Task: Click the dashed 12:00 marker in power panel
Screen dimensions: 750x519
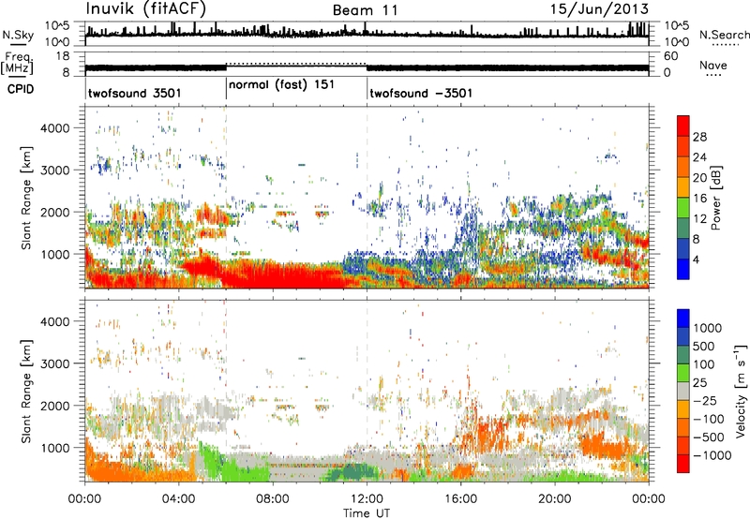Action: (x=367, y=198)
